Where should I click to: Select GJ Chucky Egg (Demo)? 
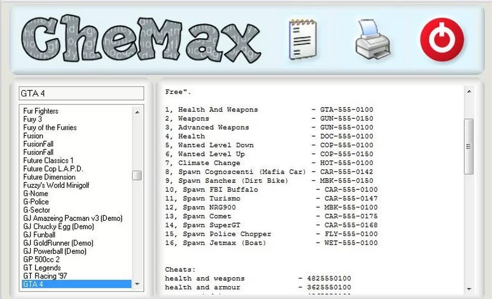tap(59, 226)
